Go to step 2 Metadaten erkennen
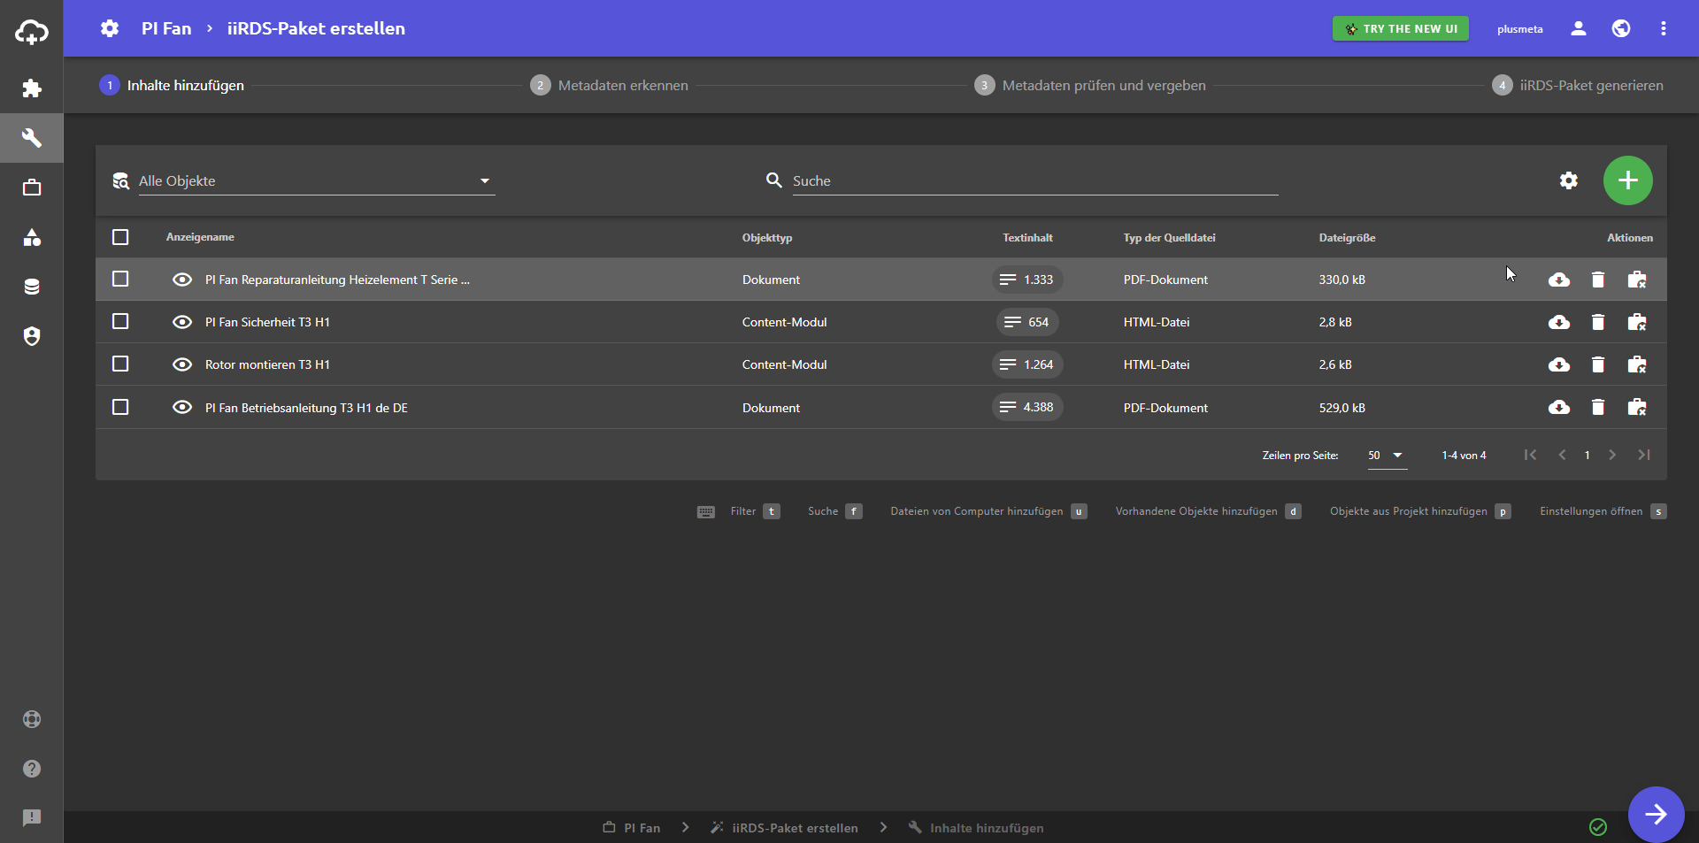 point(609,86)
